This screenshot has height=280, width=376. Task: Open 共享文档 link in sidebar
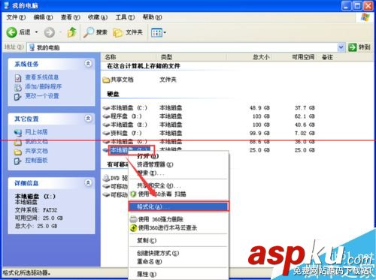tap(36, 151)
